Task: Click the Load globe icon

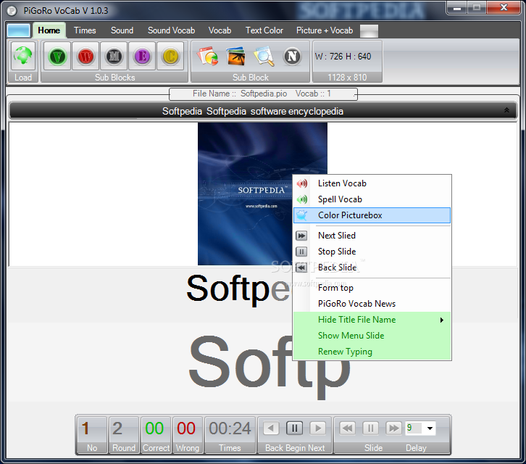Action: (x=23, y=56)
